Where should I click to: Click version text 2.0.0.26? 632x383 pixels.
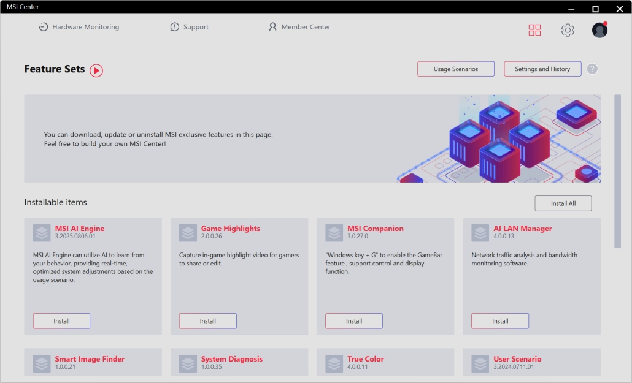(211, 237)
